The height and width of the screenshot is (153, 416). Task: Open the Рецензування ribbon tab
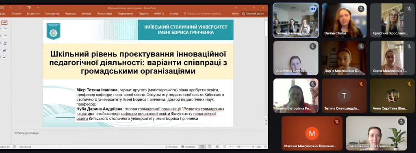(x=125, y=13)
